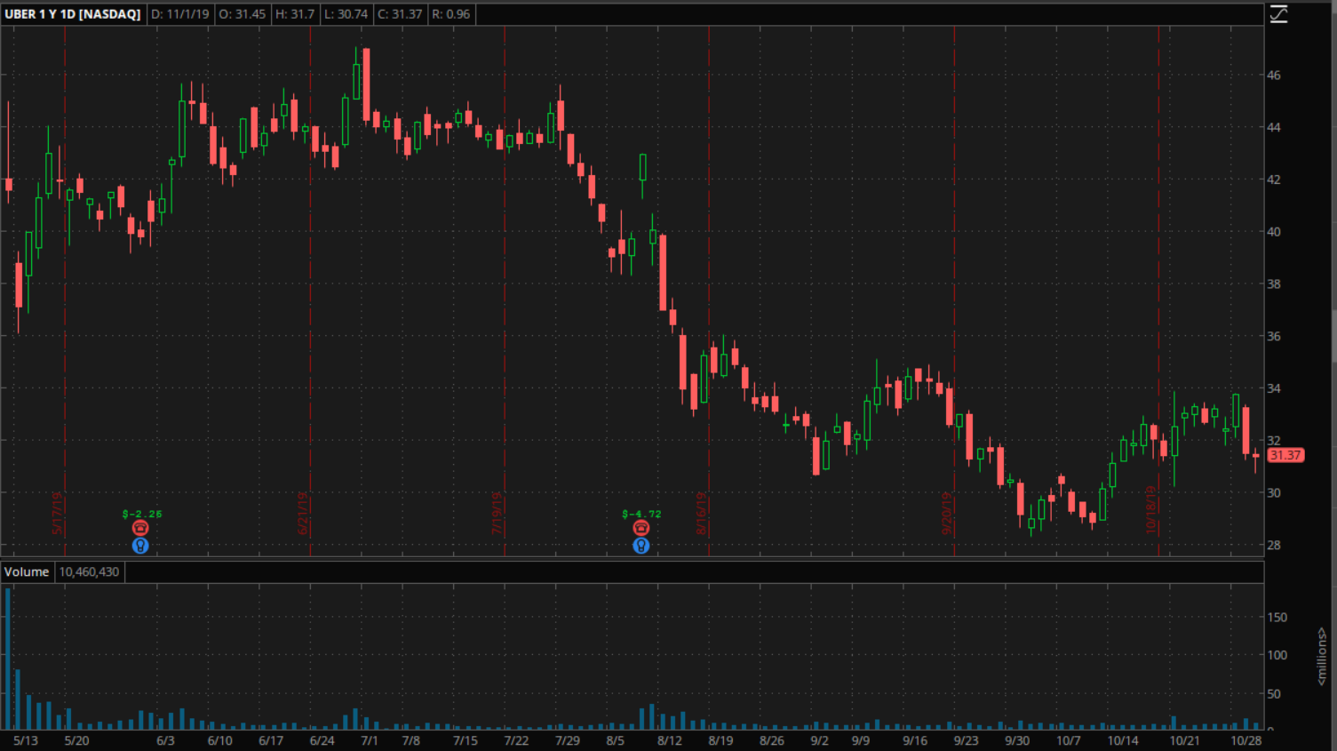Click the 7/19/19 expiration date marker
The image size is (1337, 751).
tap(497, 513)
